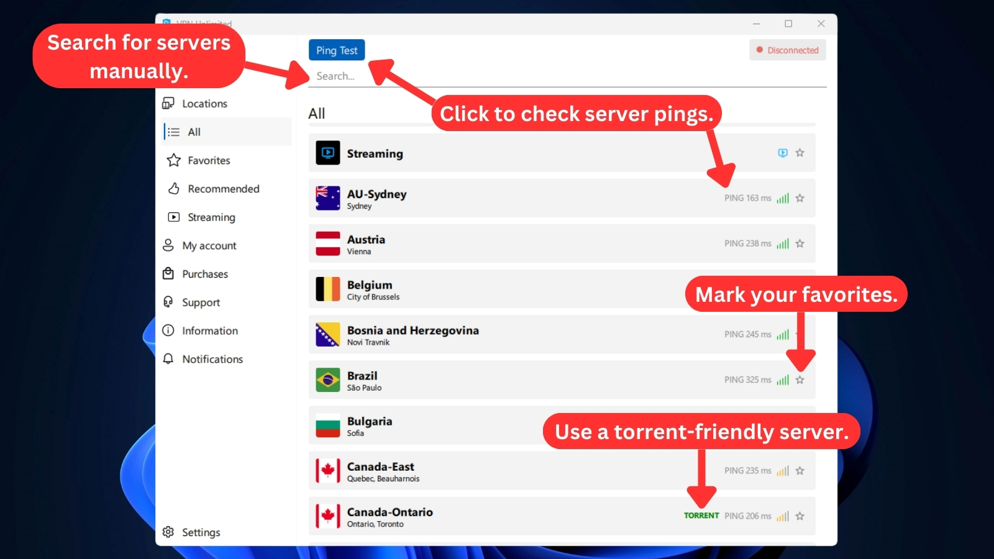Select the All locations filter
The width and height of the screenshot is (994, 559).
point(226,132)
